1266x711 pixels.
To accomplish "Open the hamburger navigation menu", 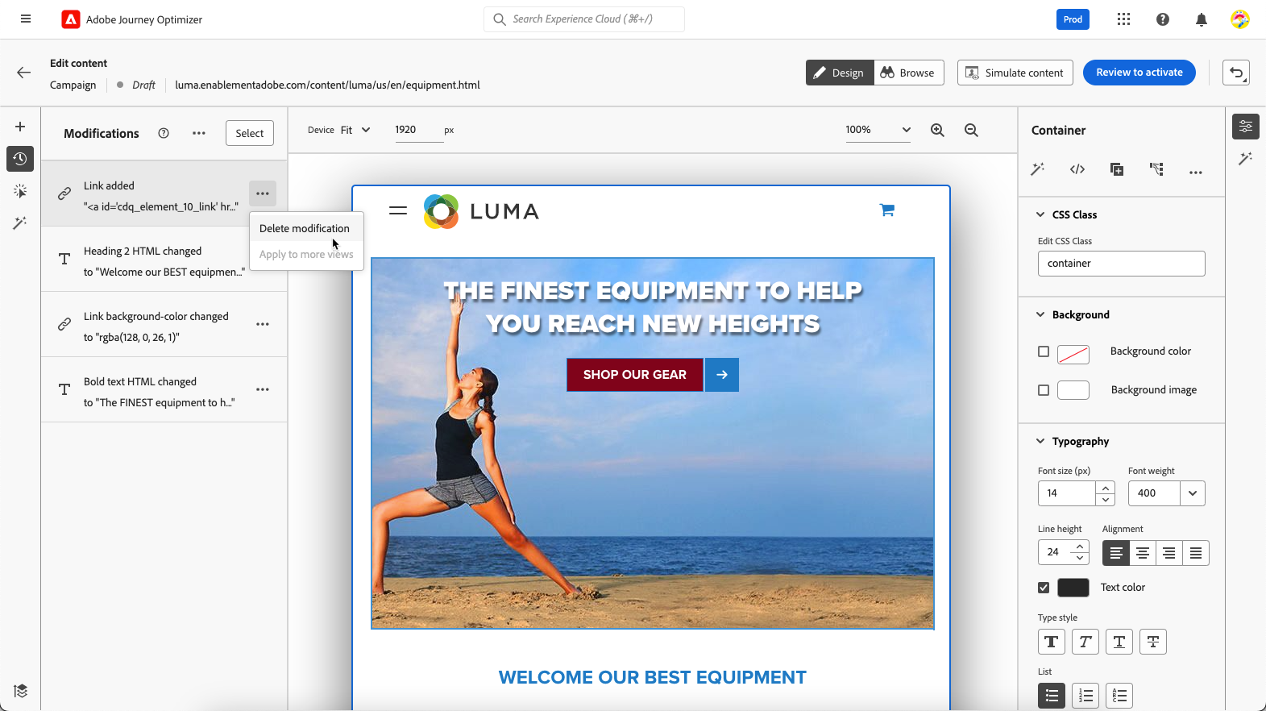I will pos(26,19).
